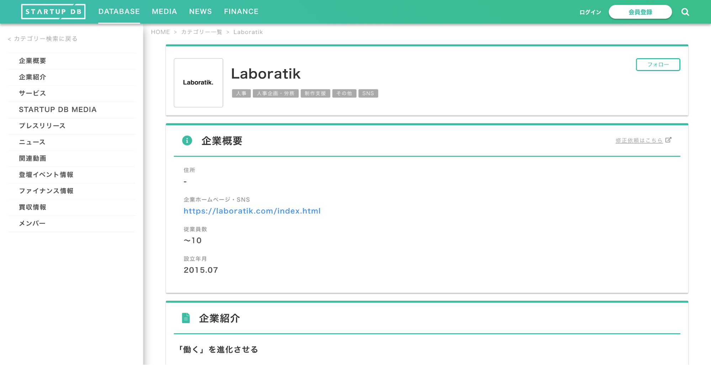711x365 pixels.
Task: Click the 人事企画・労務 category tag
Action: (276, 93)
